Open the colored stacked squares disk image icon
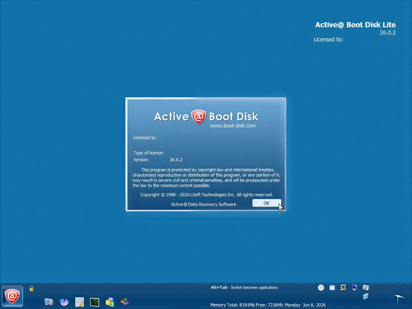 [110, 302]
